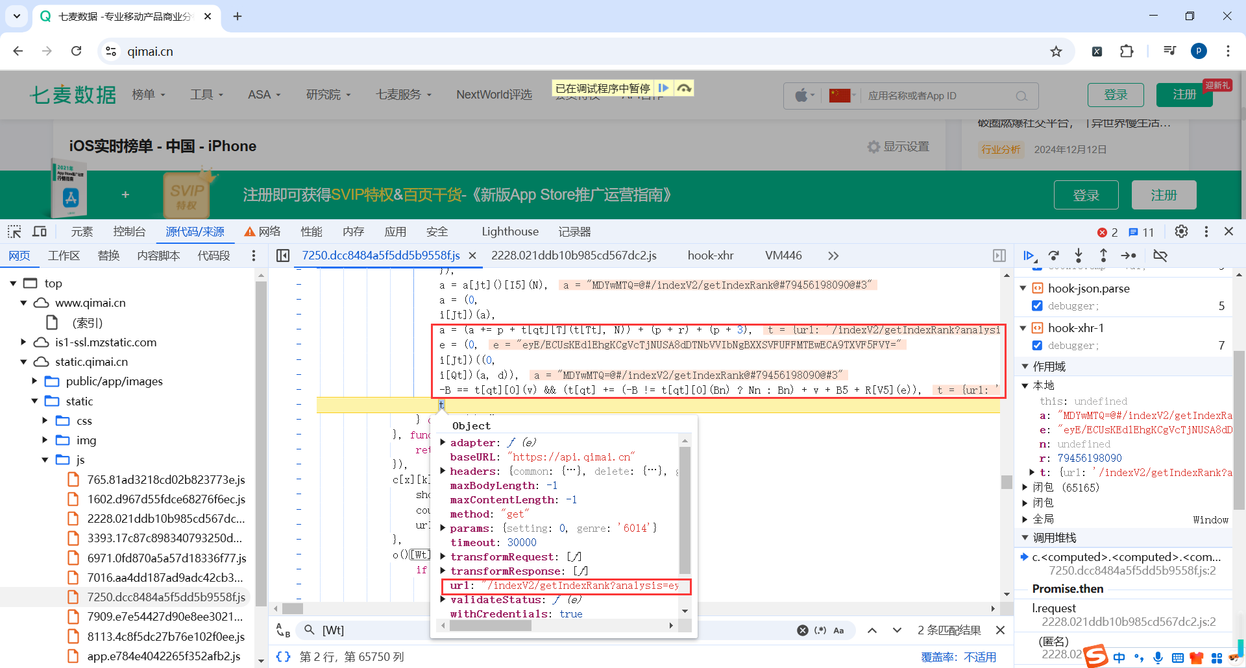This screenshot has height=668, width=1246.
Task: Open the 元素 tab
Action: pyautogui.click(x=82, y=232)
